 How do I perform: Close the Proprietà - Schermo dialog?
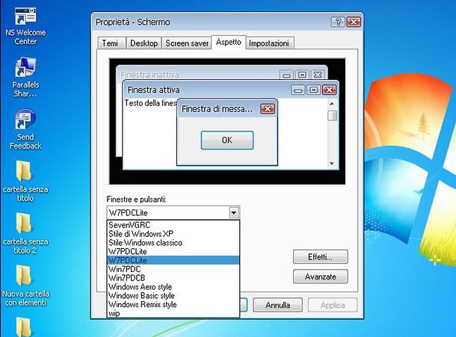pyautogui.click(x=354, y=22)
